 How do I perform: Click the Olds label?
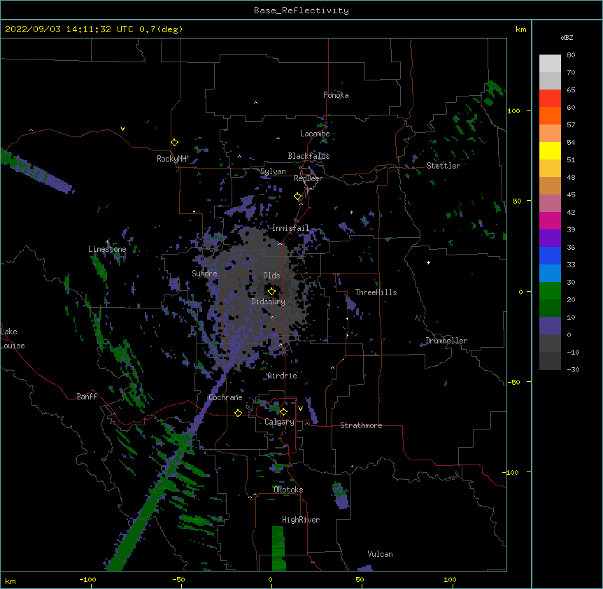click(x=271, y=276)
